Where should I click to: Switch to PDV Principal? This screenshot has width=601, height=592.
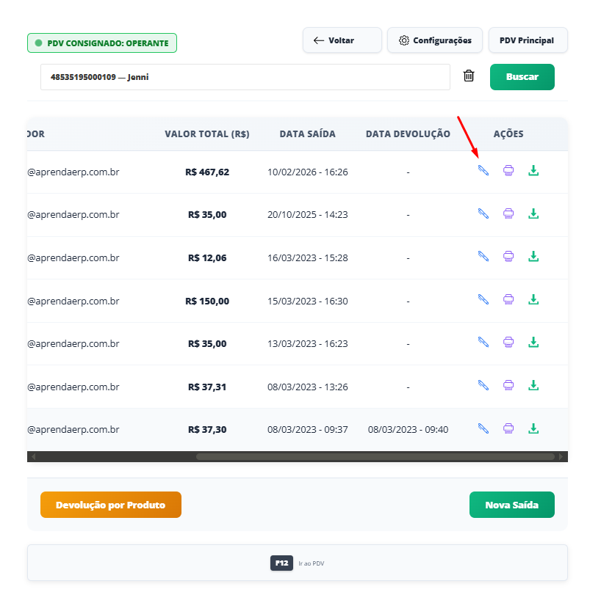[528, 40]
